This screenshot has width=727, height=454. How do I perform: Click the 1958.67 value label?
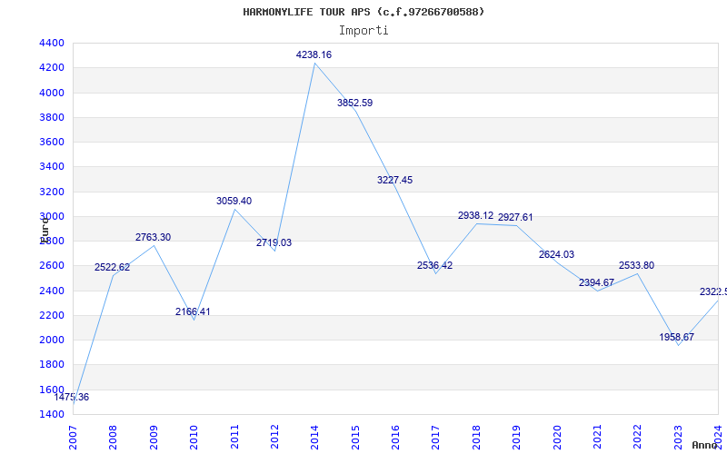pos(677,337)
